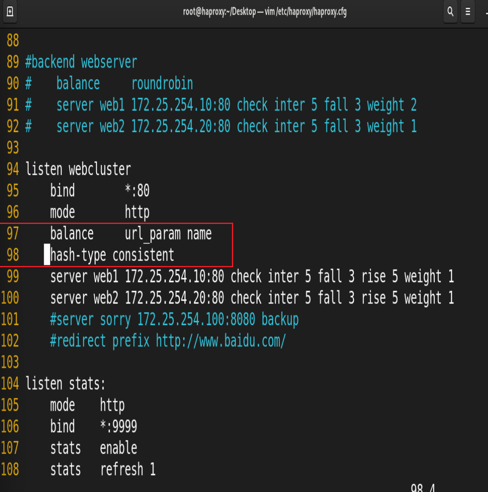Click 'enable' on line 107
488x492 pixels.
(x=119, y=448)
